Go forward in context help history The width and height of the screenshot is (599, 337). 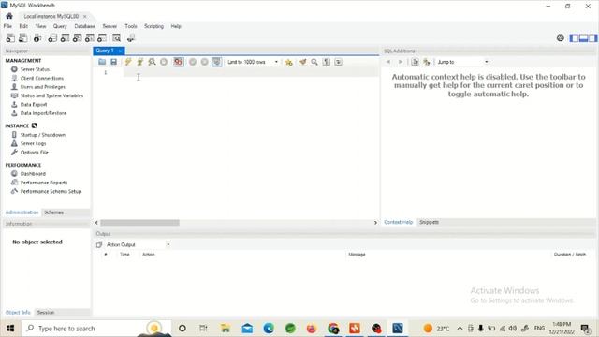pyautogui.click(x=401, y=62)
